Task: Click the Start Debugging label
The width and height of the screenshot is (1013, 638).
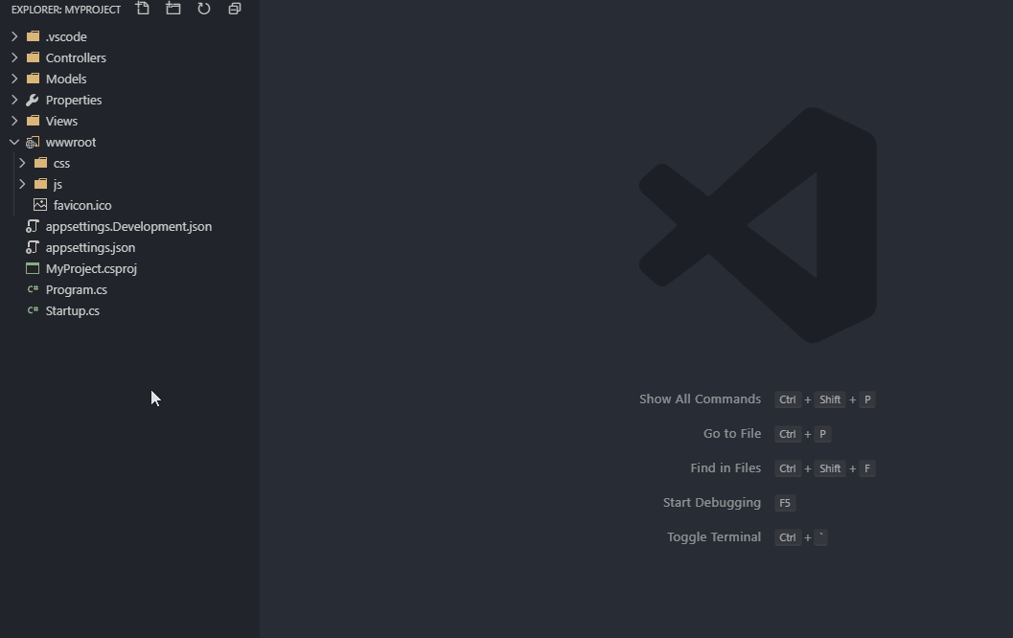Action: pyautogui.click(x=712, y=502)
